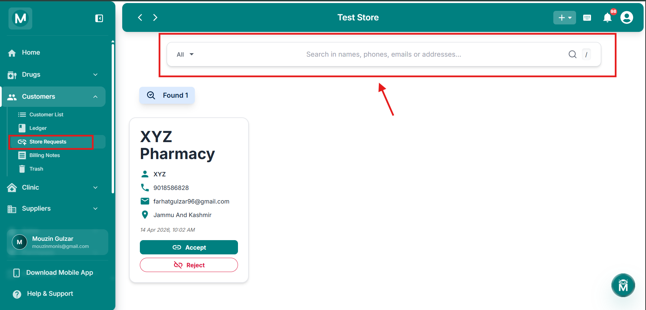Expand the Suppliers section
Screen dimensions: 646x310
(x=53, y=209)
